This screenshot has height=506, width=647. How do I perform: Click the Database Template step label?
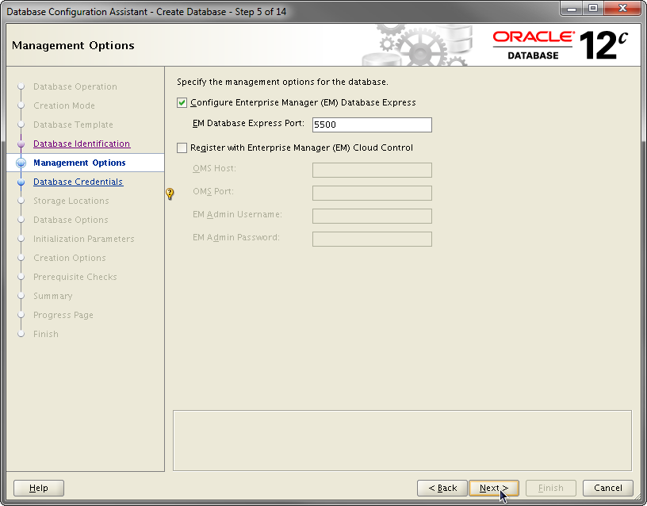coord(73,125)
